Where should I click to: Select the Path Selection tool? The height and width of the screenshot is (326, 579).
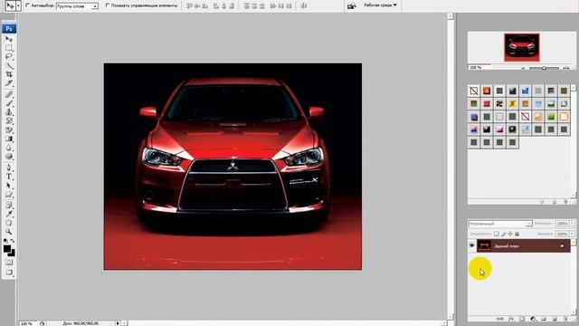tap(9, 186)
